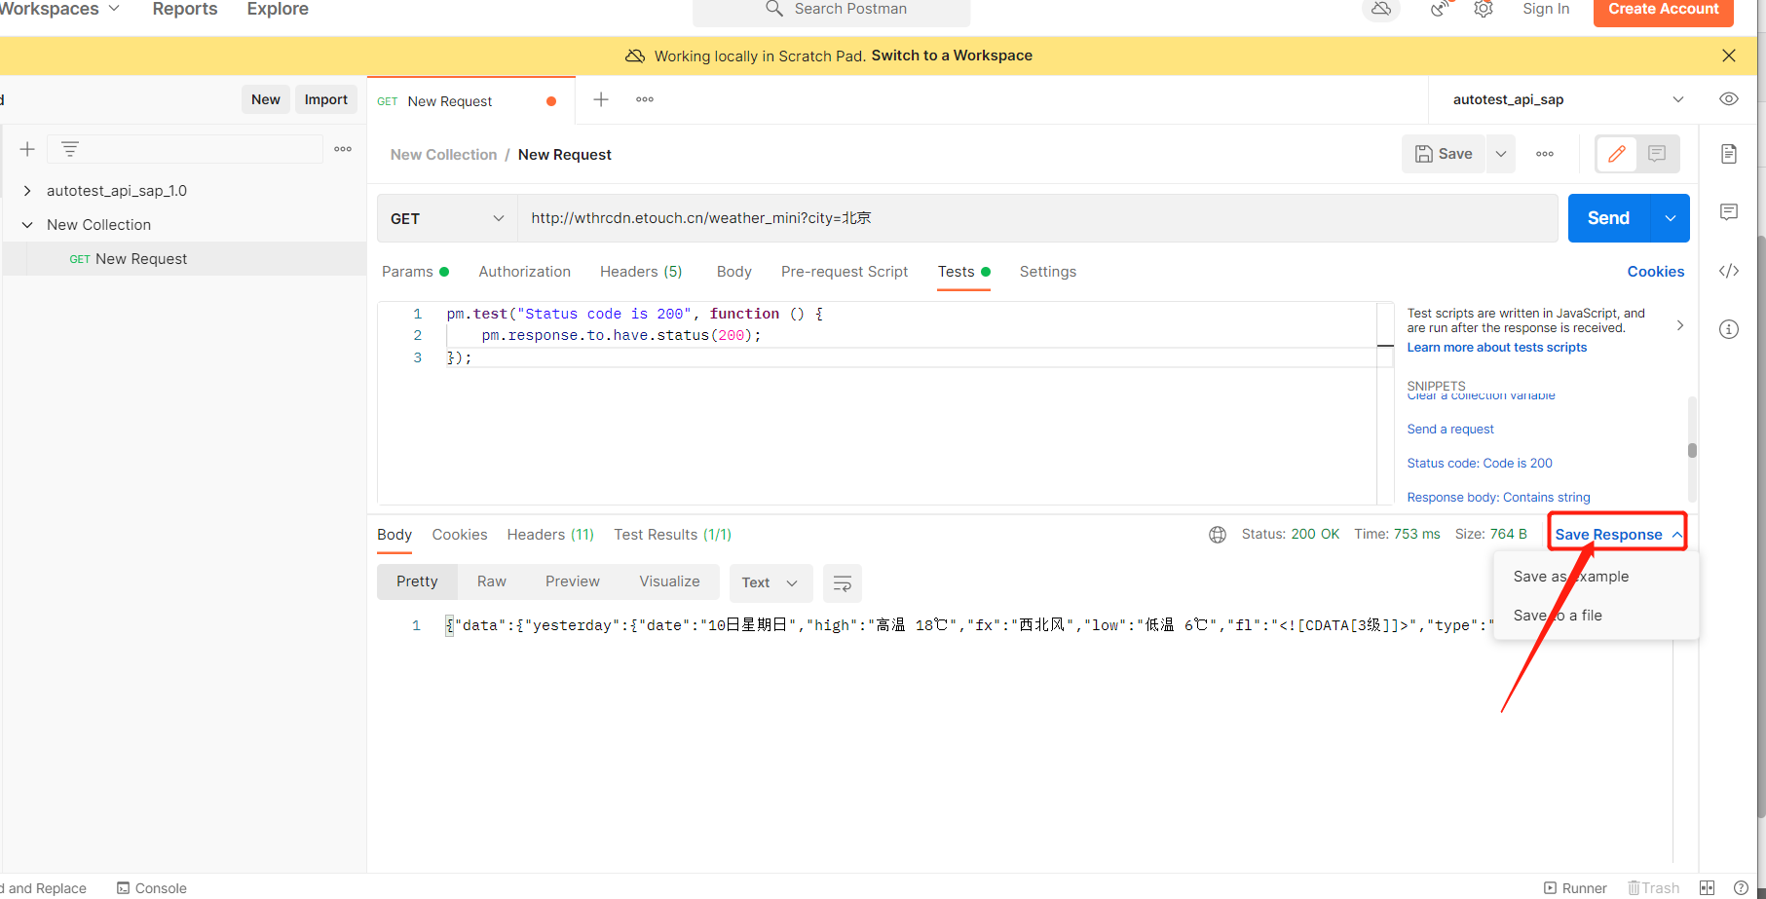Screen dimensions: 1766x899
Task: Switch to edit mode with pencil icon
Action: (x=1617, y=154)
